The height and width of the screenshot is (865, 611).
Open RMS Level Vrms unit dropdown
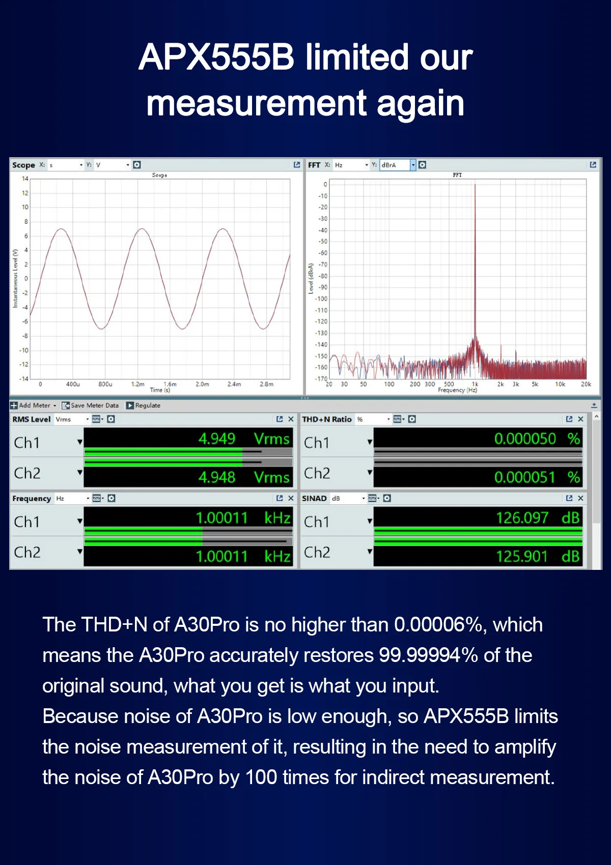[x=87, y=419]
